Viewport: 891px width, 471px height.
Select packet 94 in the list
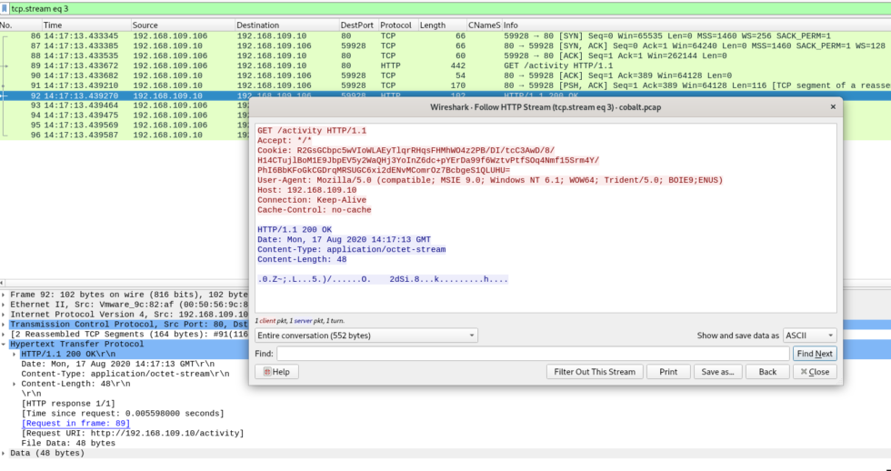pyautogui.click(x=124, y=115)
